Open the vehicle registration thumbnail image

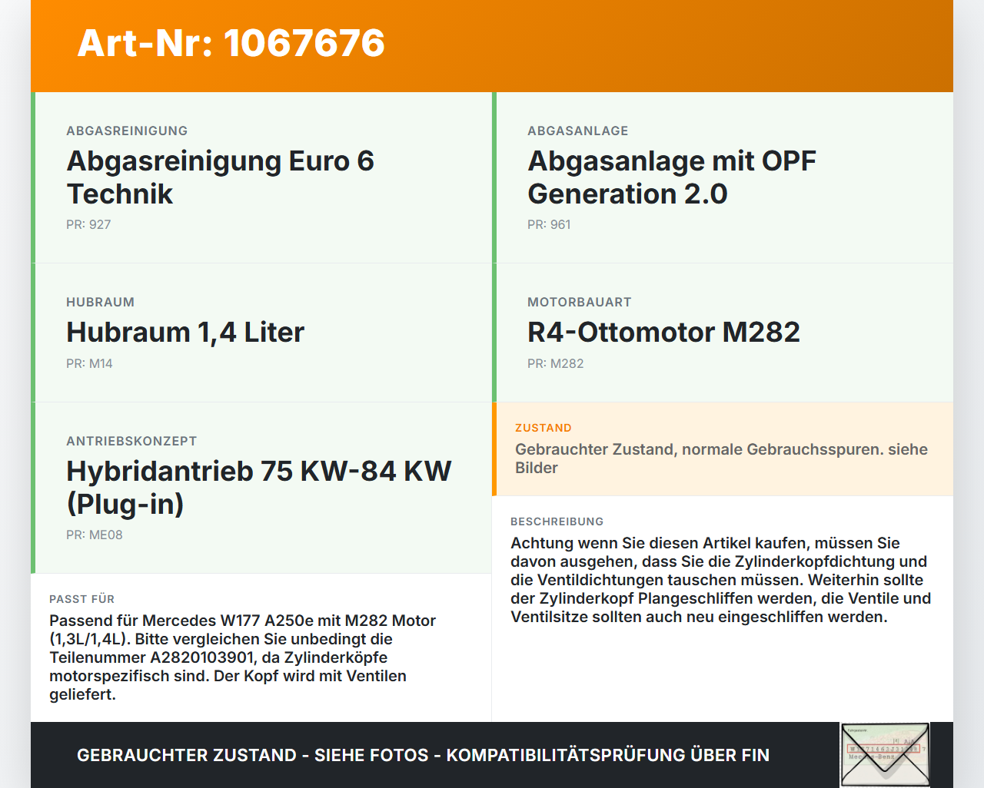pyautogui.click(x=885, y=755)
